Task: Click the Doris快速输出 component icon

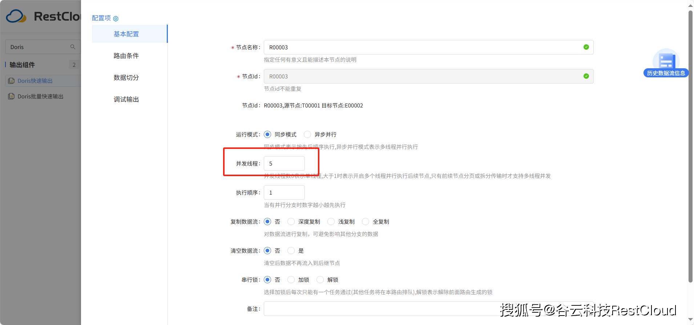Action: coord(12,81)
